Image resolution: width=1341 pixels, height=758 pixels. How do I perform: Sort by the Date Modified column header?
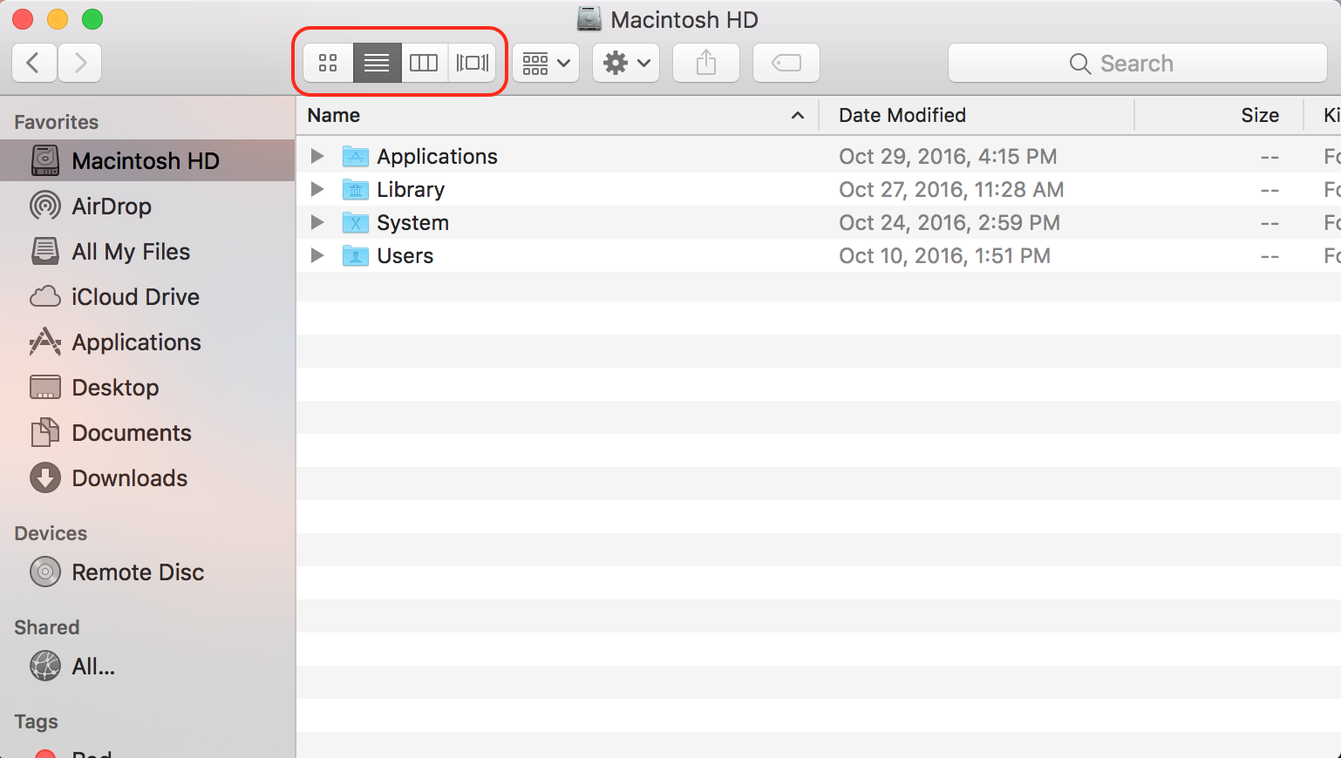(x=977, y=115)
